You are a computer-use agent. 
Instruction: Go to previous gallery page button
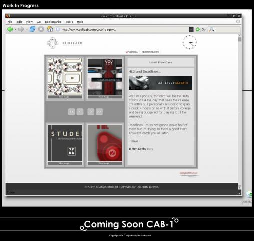[x=80, y=112]
